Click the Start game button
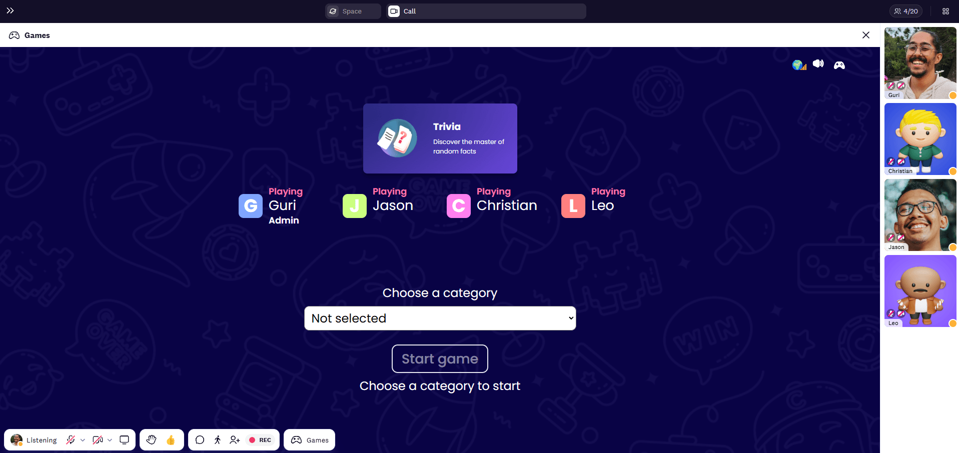The height and width of the screenshot is (453, 959). 440,358
